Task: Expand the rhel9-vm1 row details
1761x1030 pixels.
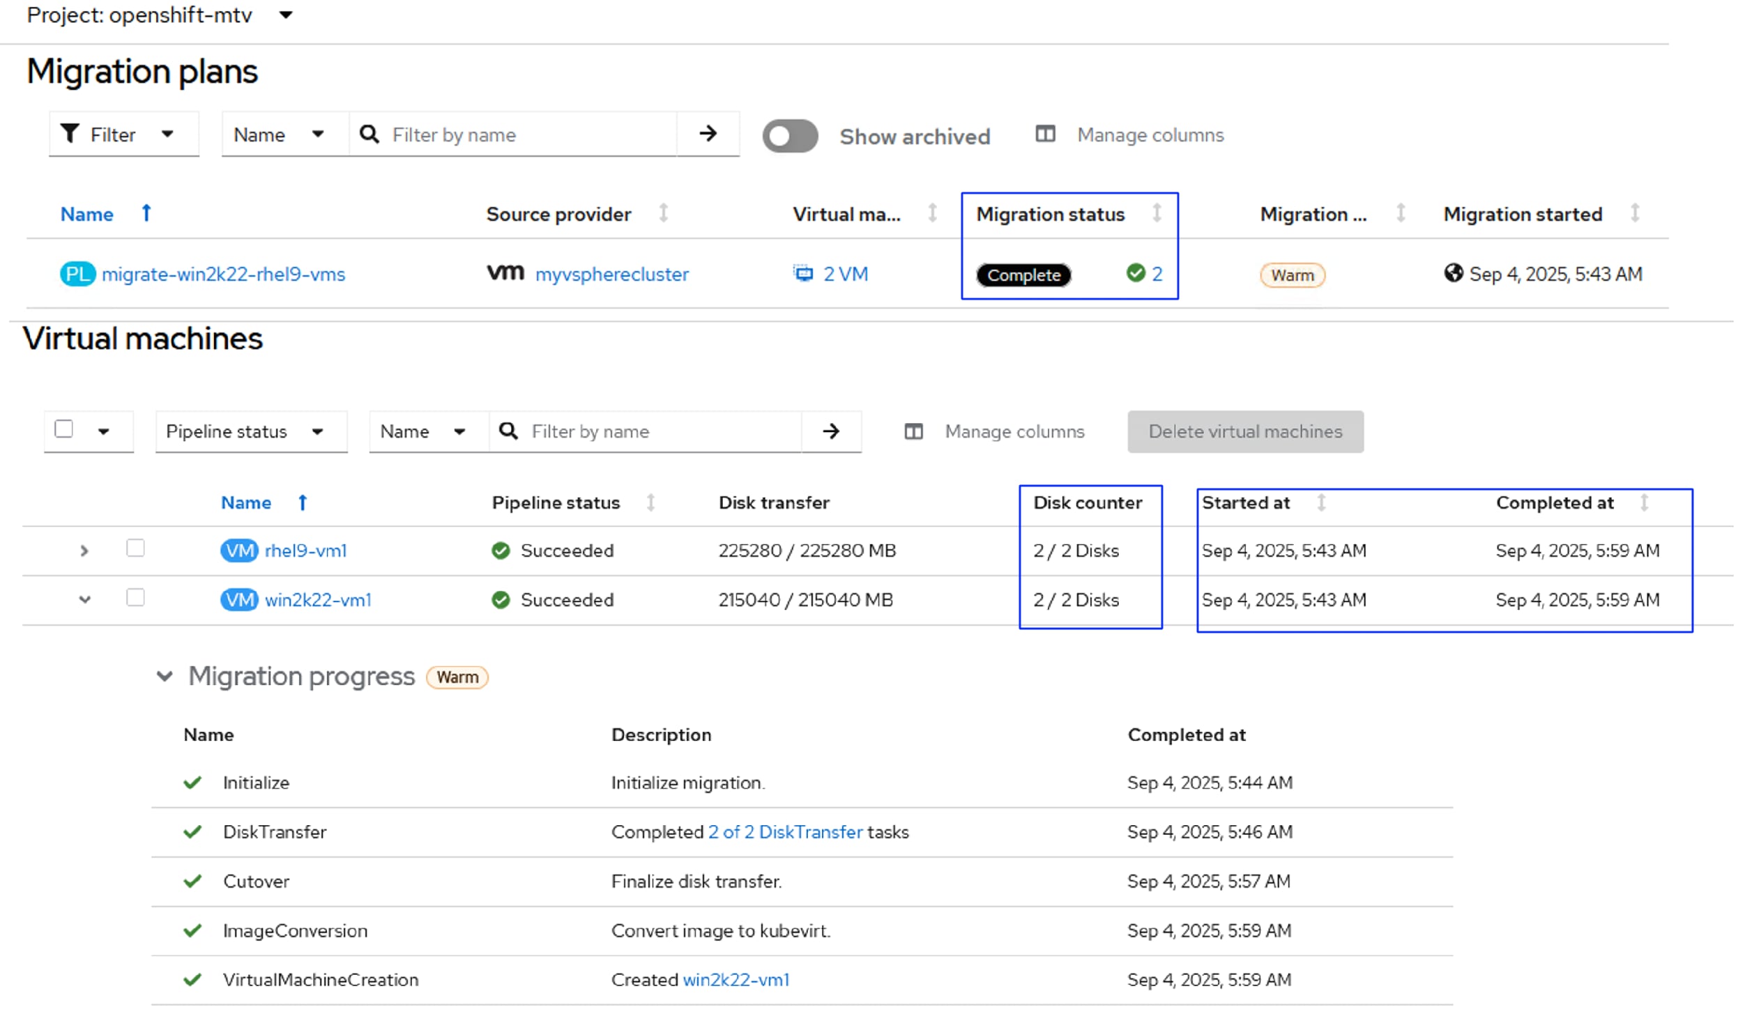Action: [84, 551]
